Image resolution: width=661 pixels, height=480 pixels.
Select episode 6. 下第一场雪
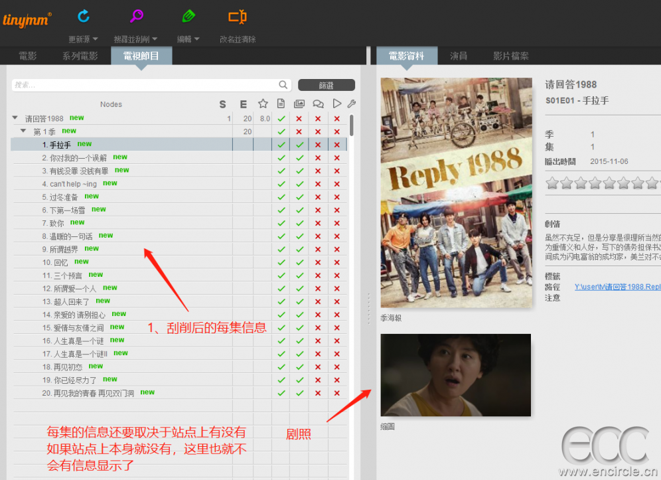point(63,210)
